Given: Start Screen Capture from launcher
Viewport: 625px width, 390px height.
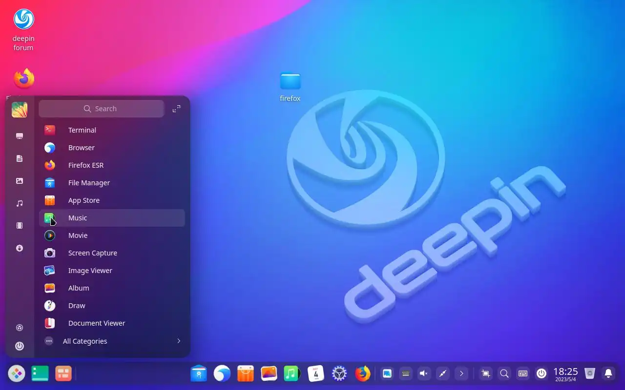Looking at the screenshot, I should tap(112, 253).
